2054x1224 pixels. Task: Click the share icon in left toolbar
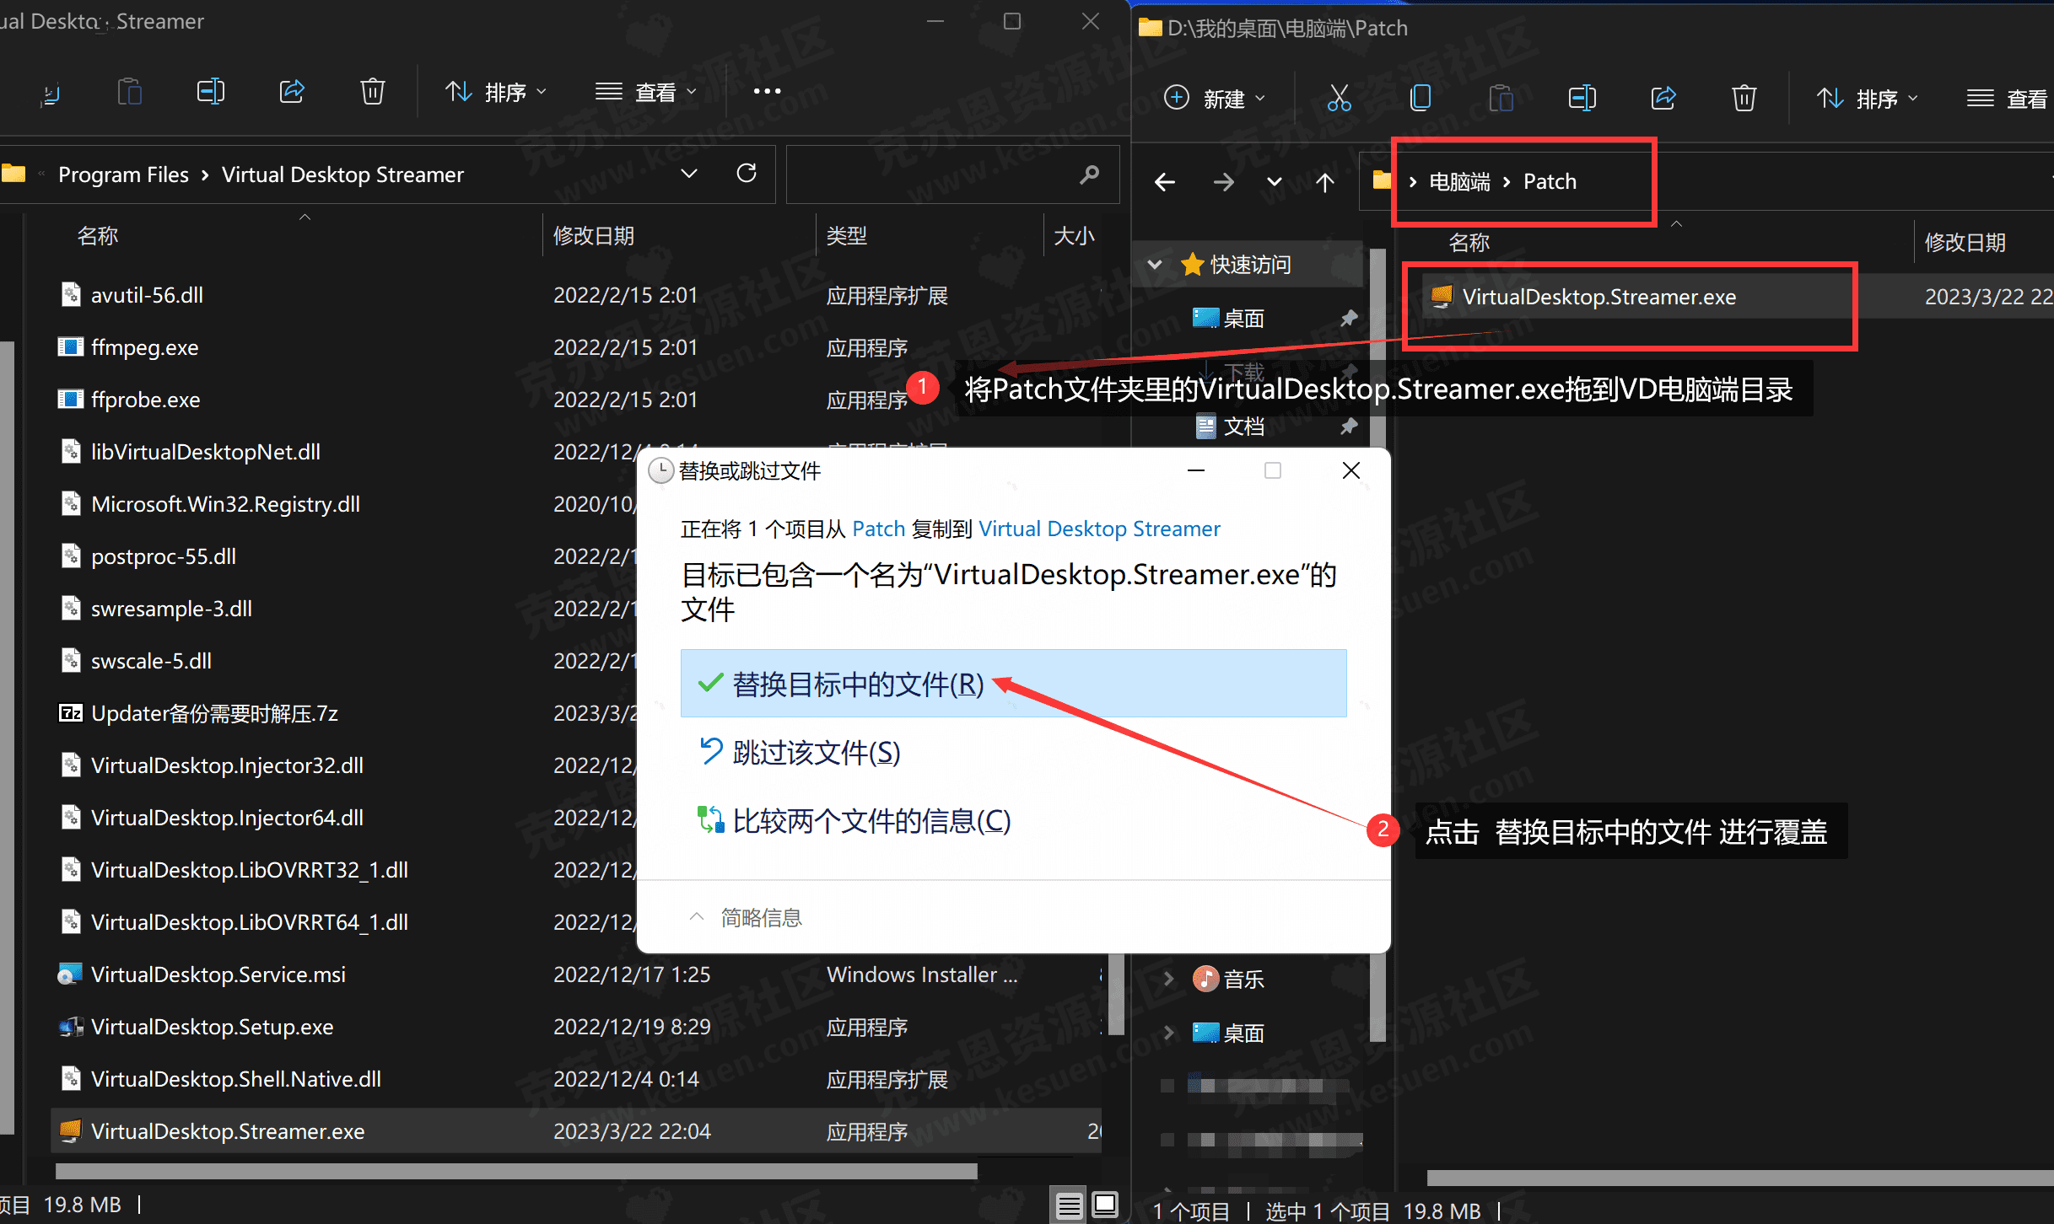click(292, 91)
